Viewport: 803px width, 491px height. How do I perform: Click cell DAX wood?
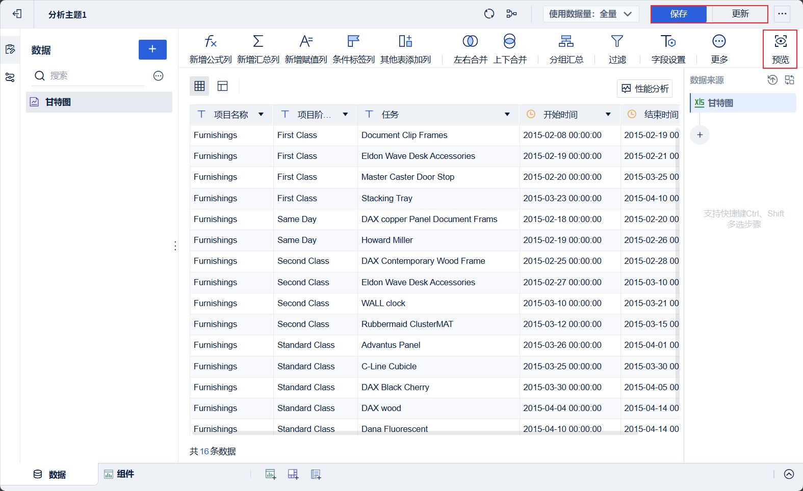click(x=438, y=408)
